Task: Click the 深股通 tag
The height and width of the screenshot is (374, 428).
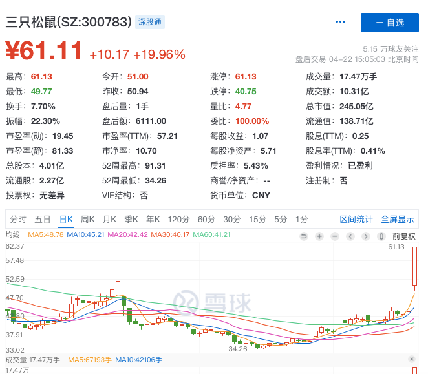Action: pyautogui.click(x=150, y=22)
